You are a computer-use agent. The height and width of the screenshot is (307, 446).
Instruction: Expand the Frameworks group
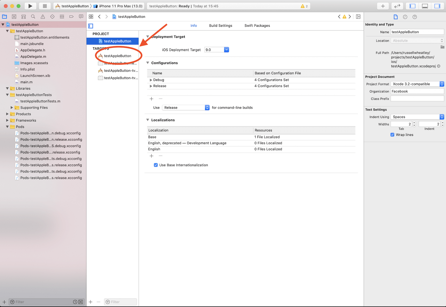pyautogui.click(x=7, y=120)
